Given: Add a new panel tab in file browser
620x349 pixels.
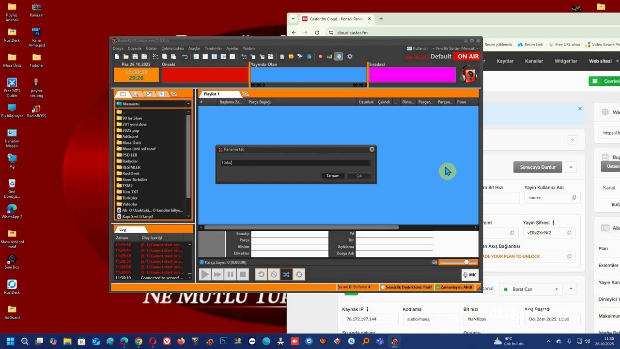Looking at the screenshot, I should click(x=174, y=94).
